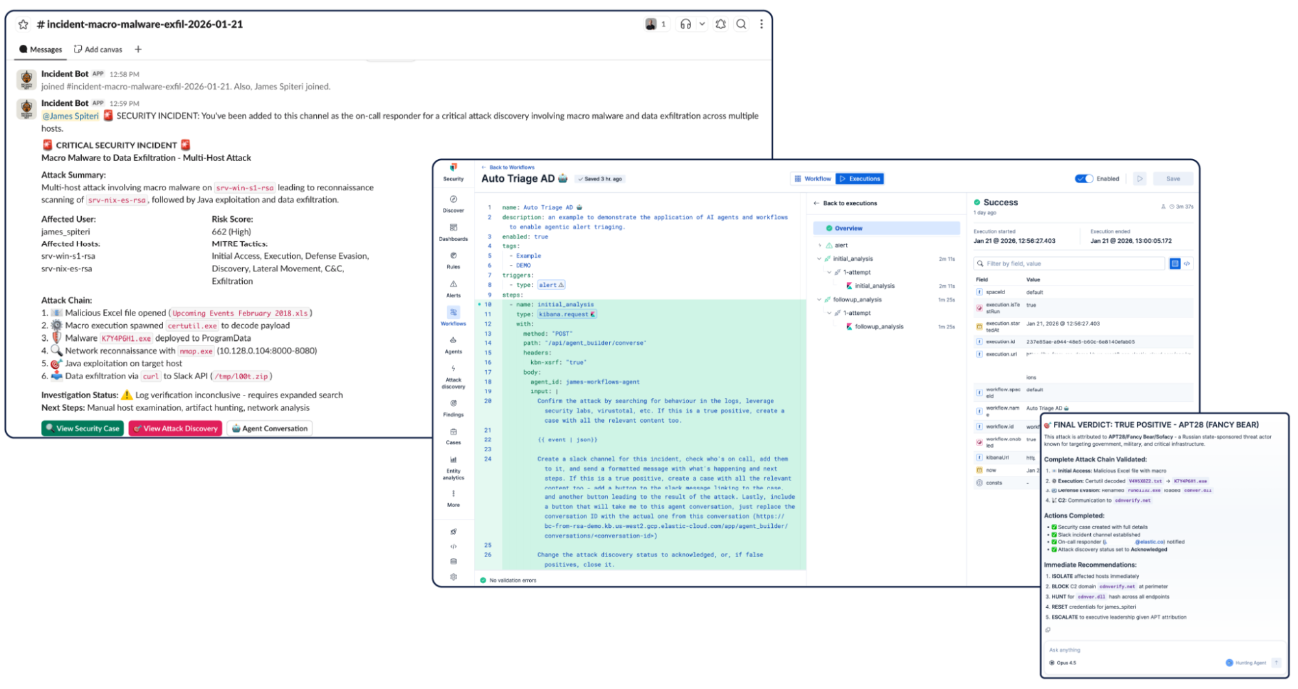Switch execution details to table view
Image resolution: width=1298 pixels, height=689 pixels.
(x=1175, y=264)
